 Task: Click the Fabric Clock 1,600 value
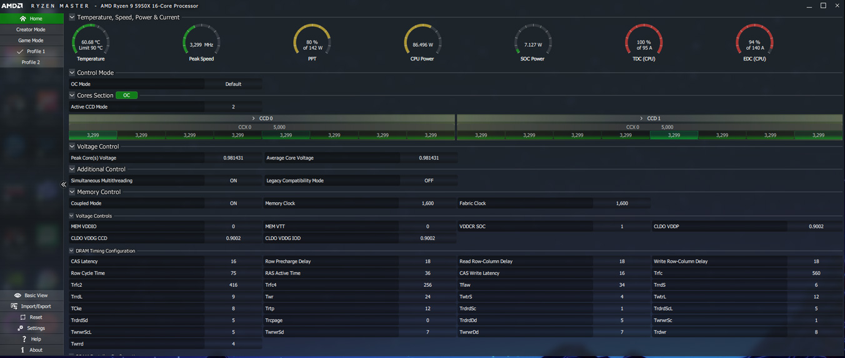point(622,203)
